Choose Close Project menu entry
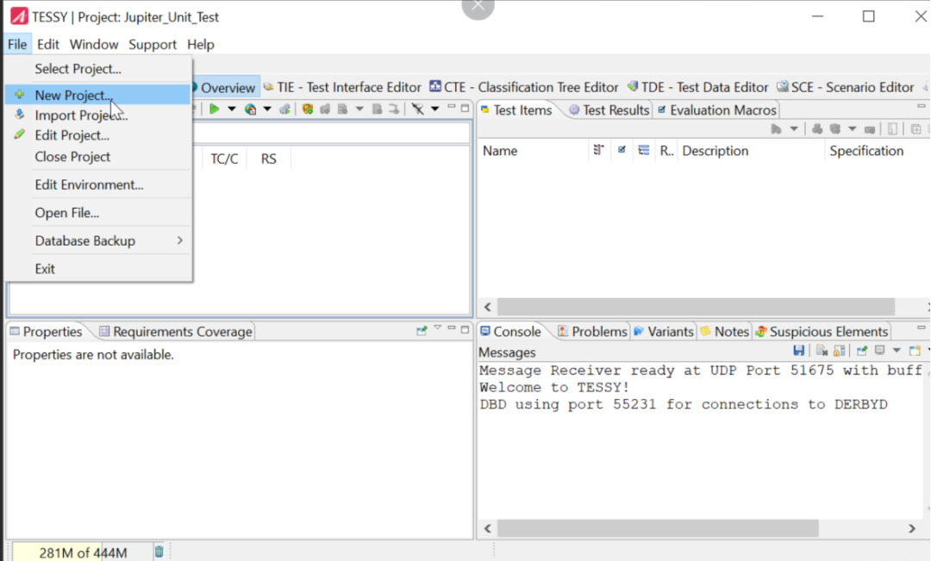 98,157
